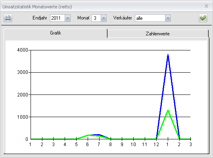213x158 pixels.
Task: Click the printer icon to print statistics
Action: point(8,18)
